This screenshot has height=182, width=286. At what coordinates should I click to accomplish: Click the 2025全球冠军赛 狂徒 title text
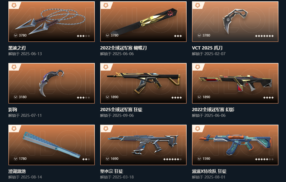121,110
